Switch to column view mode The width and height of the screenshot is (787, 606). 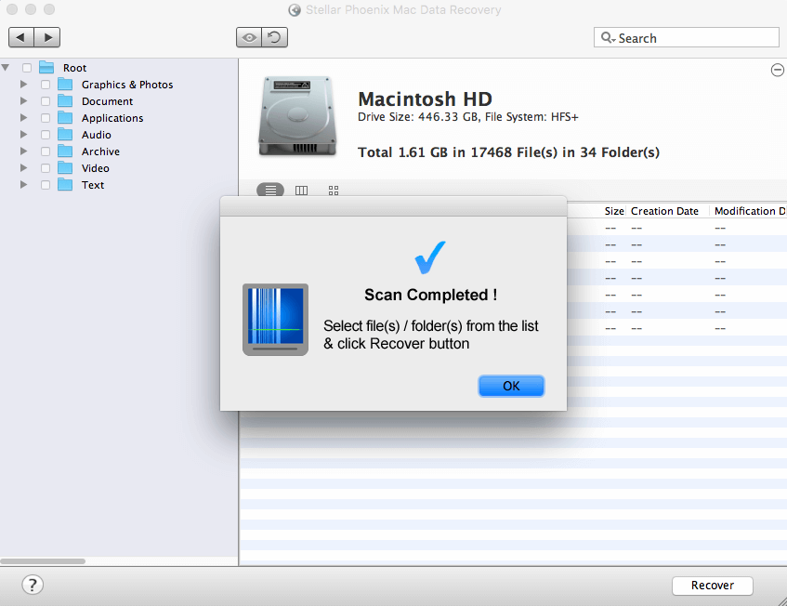[301, 191]
